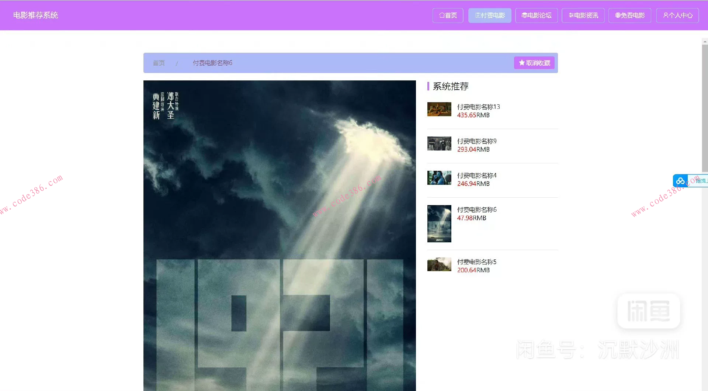Click the 246.94RMB price text
Screen dimensions: 708x391
[x=473, y=184]
